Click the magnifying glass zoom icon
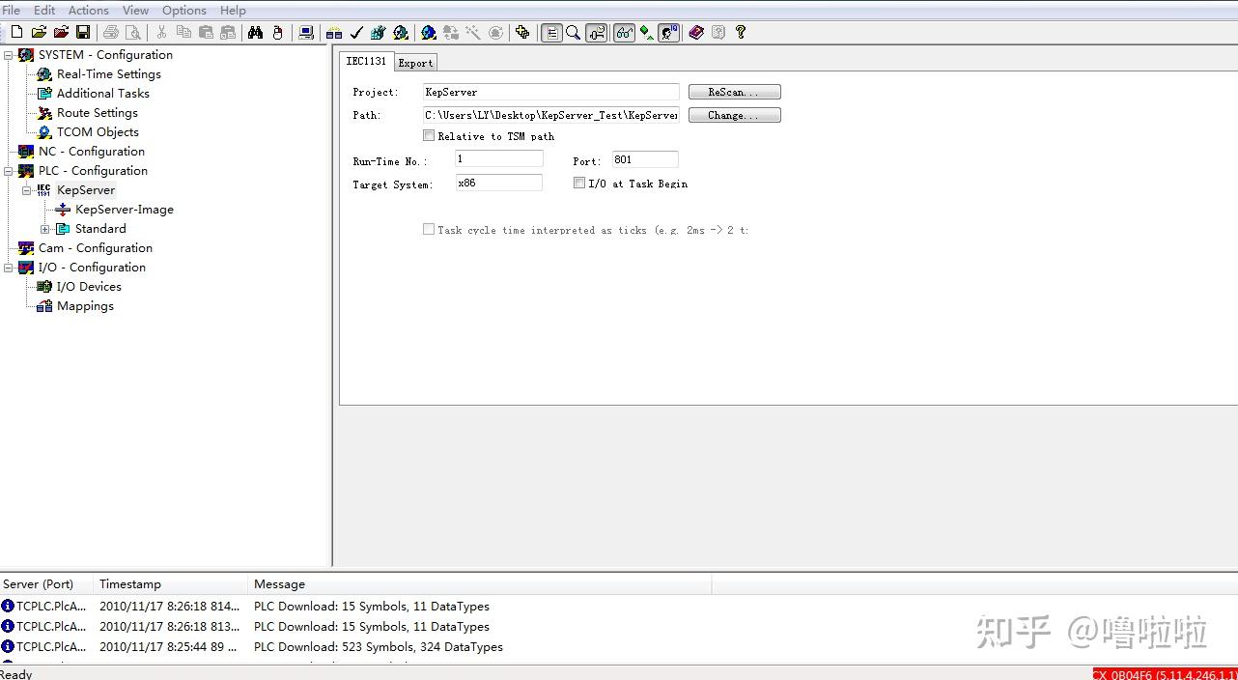 (574, 32)
